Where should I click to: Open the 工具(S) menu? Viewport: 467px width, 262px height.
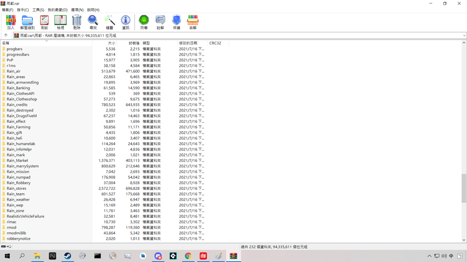pyautogui.click(x=38, y=10)
